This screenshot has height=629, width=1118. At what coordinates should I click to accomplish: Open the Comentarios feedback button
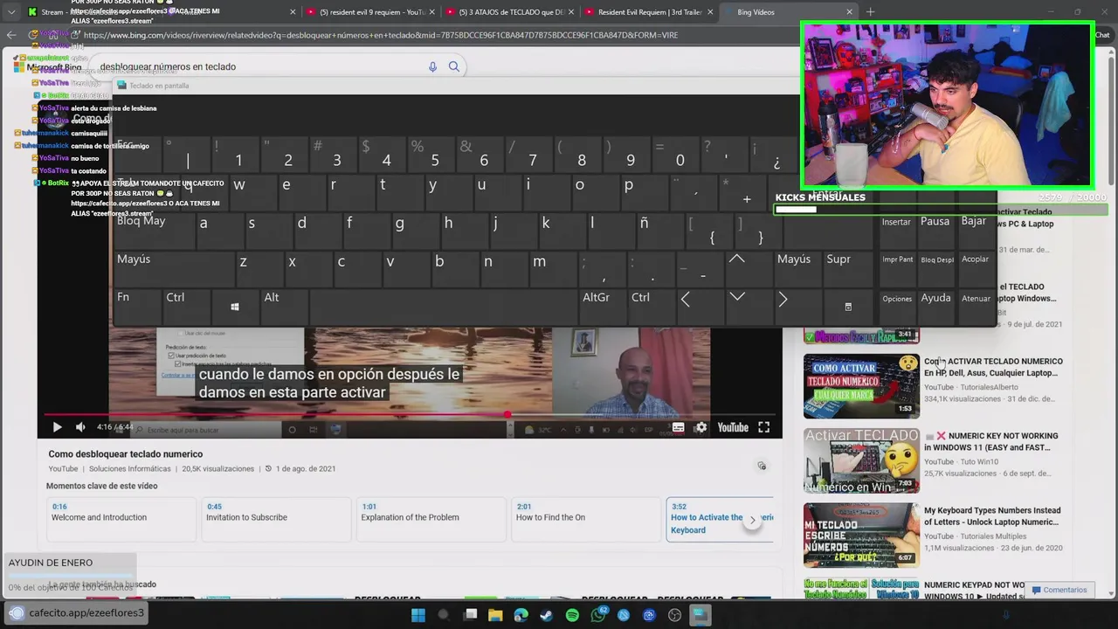coord(1059,590)
